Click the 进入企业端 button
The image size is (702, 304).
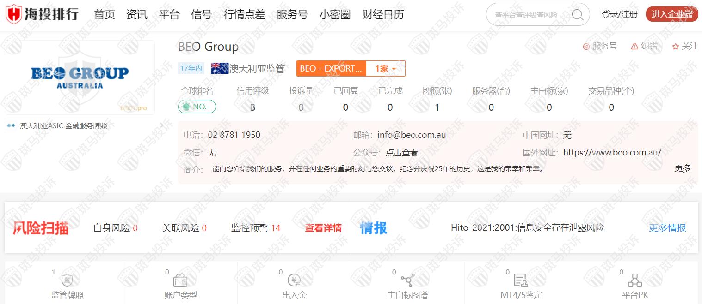[671, 14]
